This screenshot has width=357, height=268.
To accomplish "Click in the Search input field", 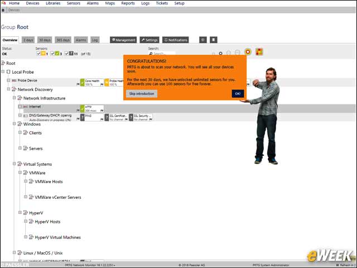I will 162,54.
